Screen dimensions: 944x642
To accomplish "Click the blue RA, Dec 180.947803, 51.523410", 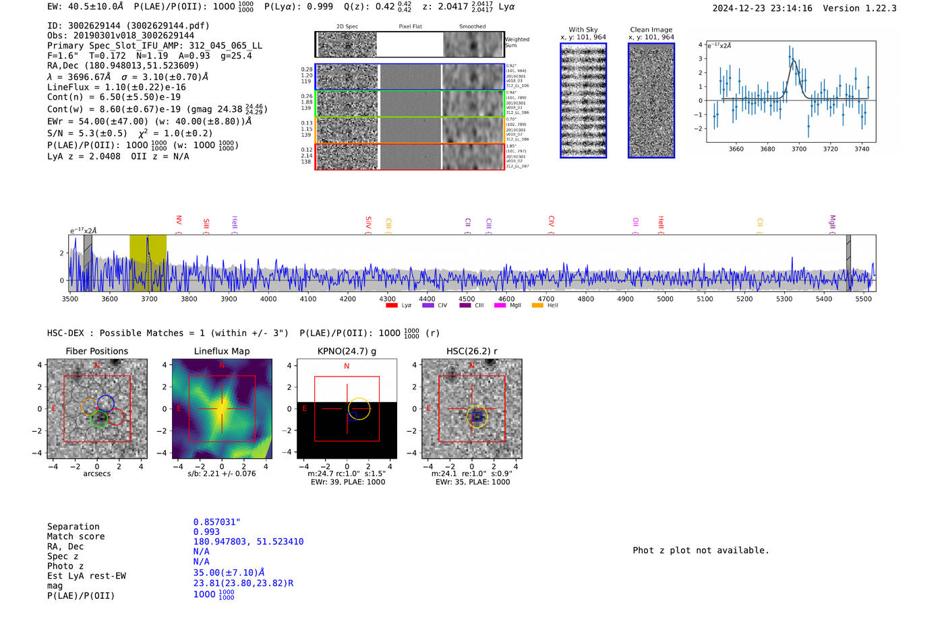I will (248, 542).
